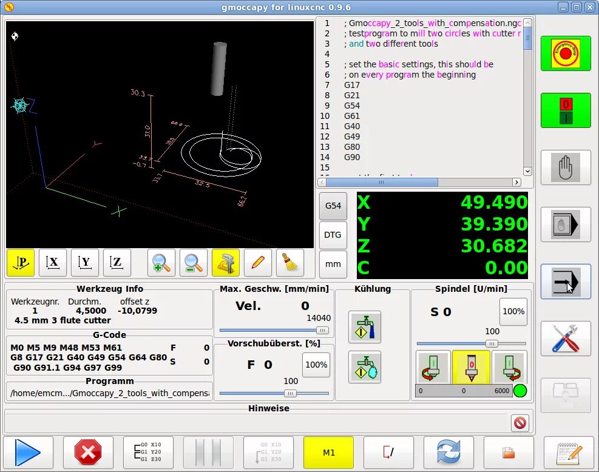
Task: Toggle block delete slash button
Action: click(388, 453)
